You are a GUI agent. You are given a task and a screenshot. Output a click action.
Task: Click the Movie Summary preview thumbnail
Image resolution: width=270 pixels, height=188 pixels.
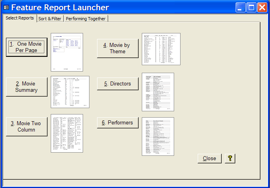pyautogui.click(x=70, y=92)
